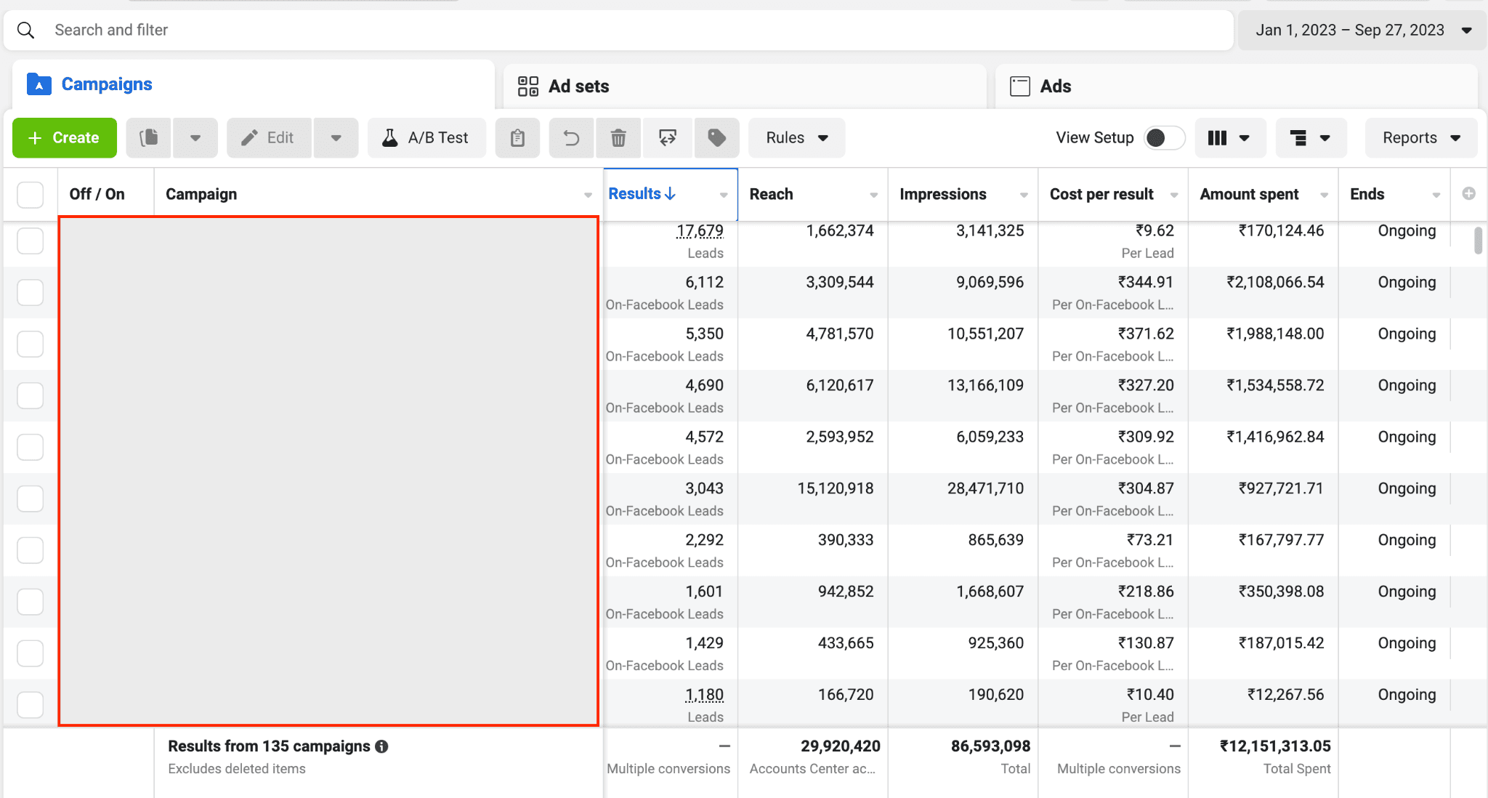Screen dimensions: 1488x798
Task: Click the tag label icon
Action: pyautogui.click(x=716, y=137)
